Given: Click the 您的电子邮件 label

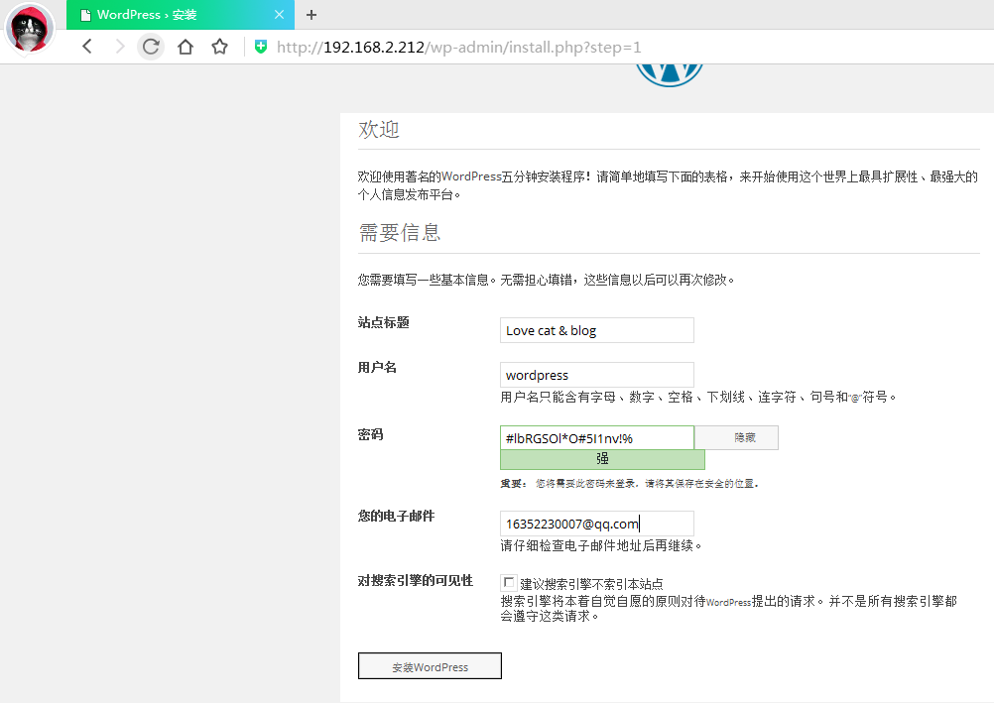Looking at the screenshot, I should tap(396, 516).
